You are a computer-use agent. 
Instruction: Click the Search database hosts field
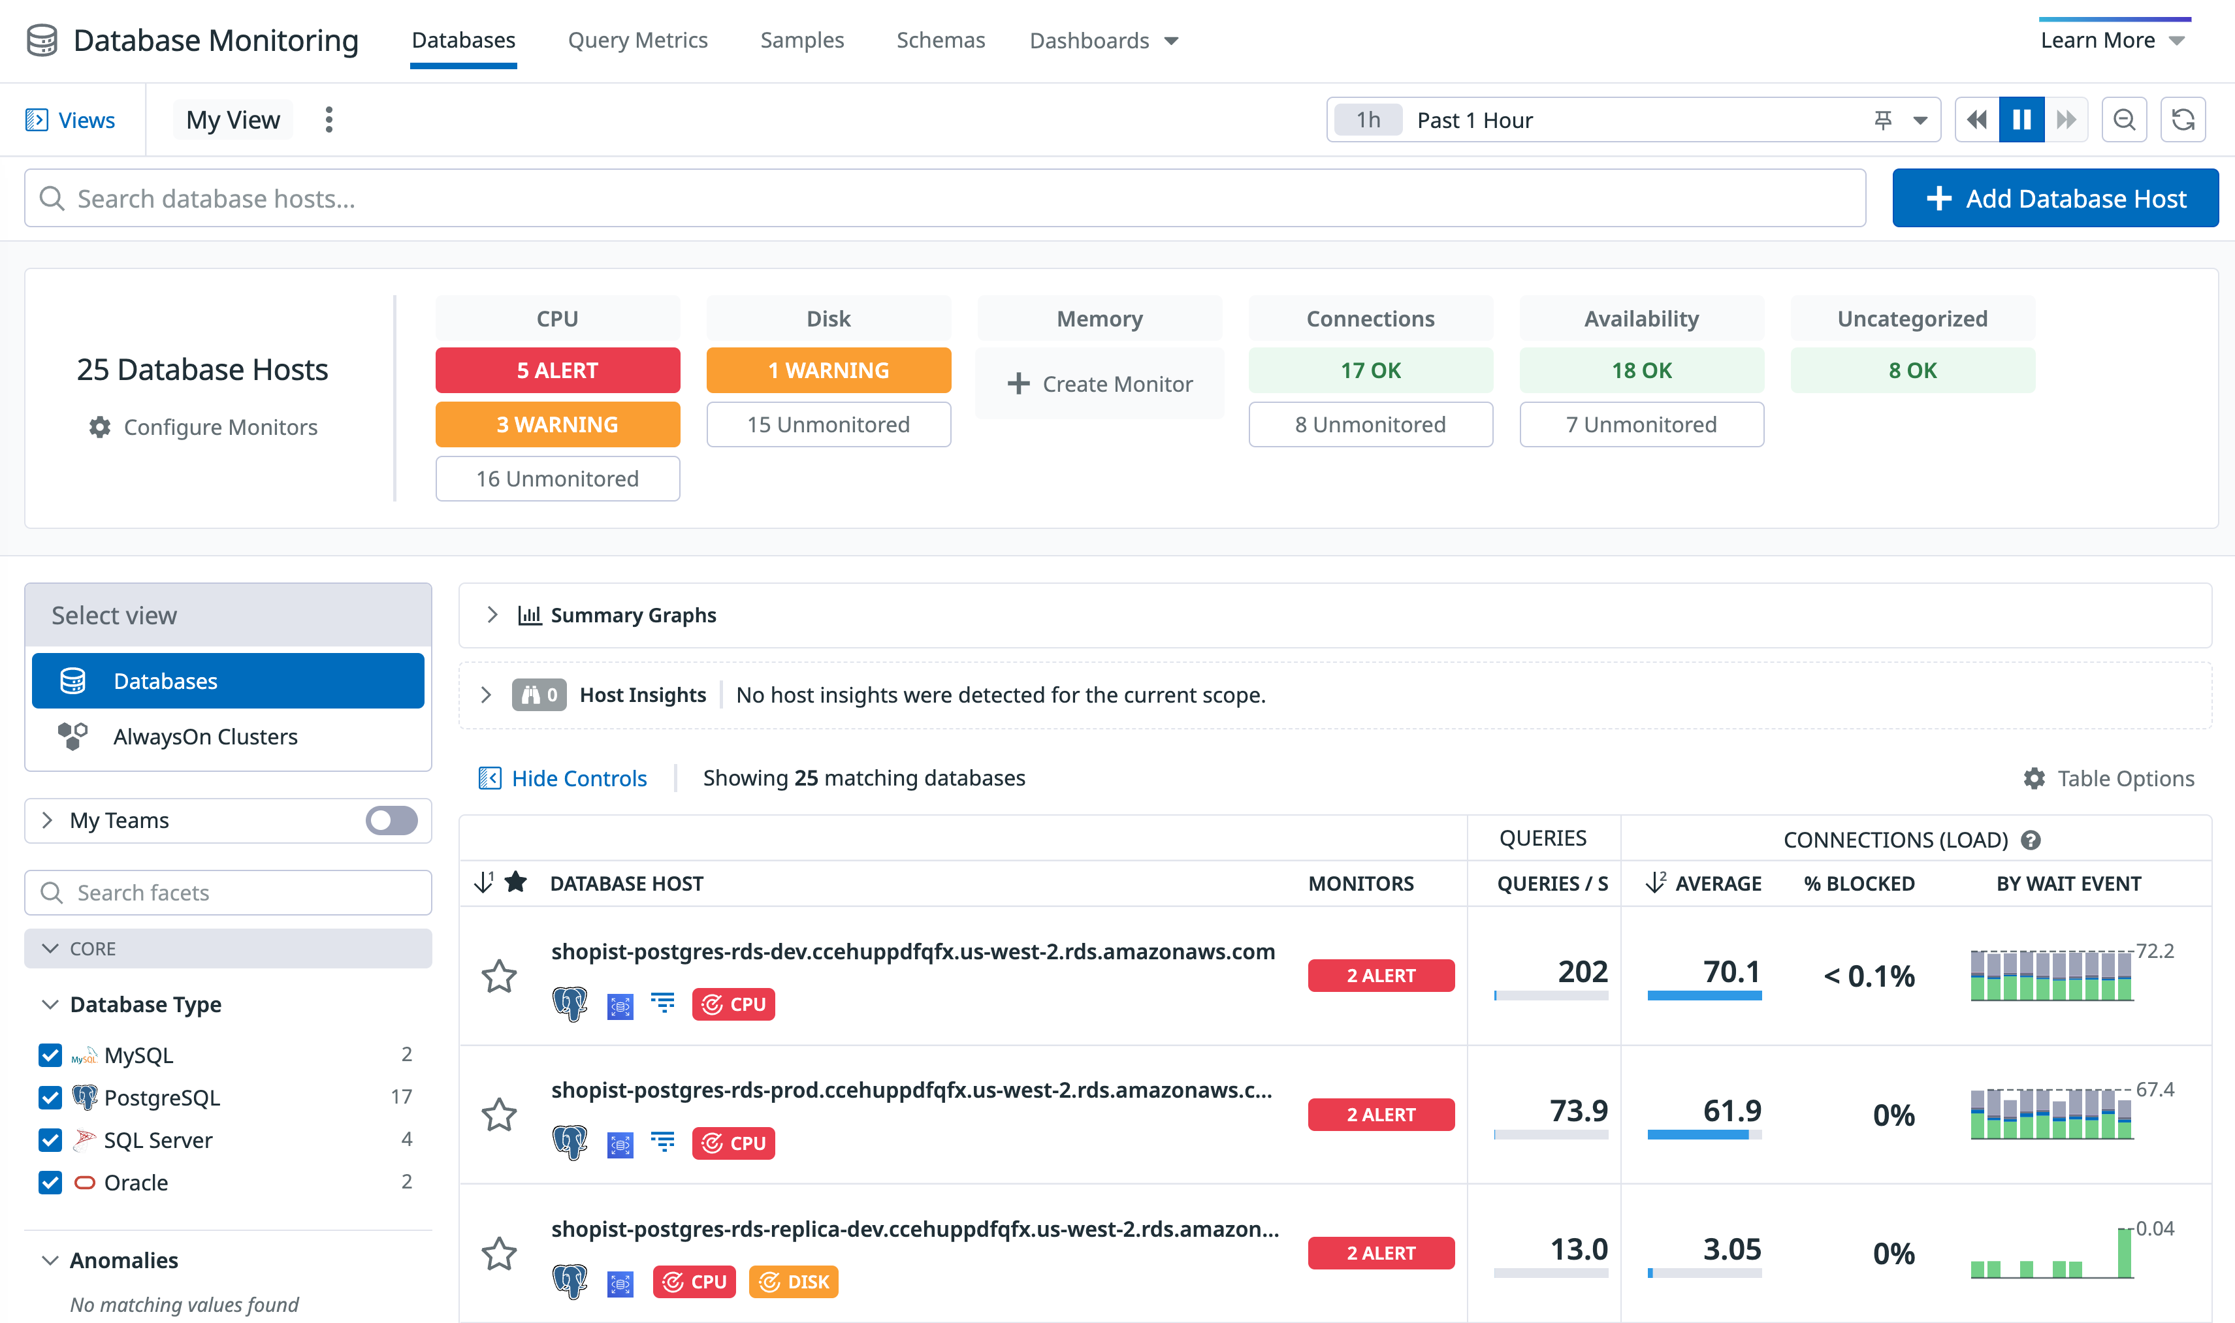pyautogui.click(x=945, y=198)
